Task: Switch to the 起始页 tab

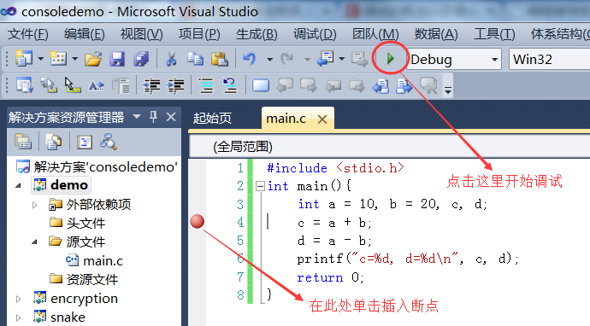Action: (212, 119)
